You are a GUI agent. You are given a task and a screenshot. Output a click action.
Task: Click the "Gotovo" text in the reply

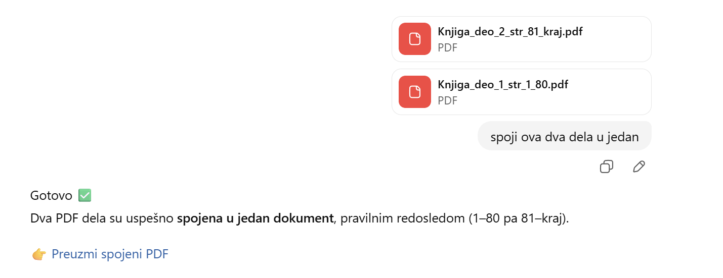(x=51, y=195)
